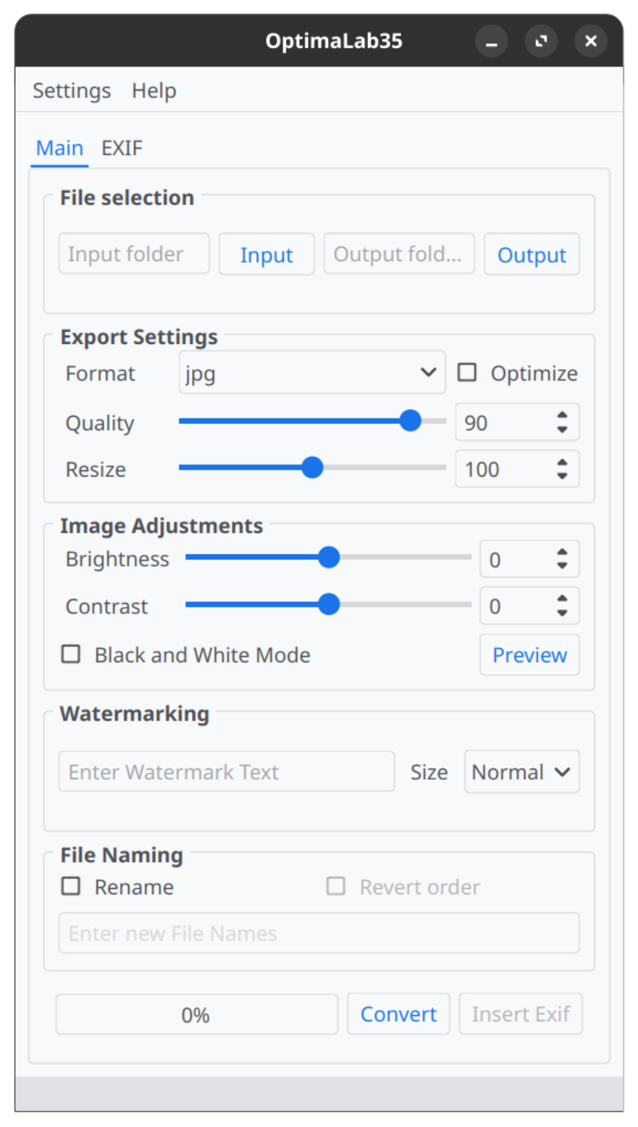Decrease the Quality value with down arrow

pyautogui.click(x=562, y=430)
